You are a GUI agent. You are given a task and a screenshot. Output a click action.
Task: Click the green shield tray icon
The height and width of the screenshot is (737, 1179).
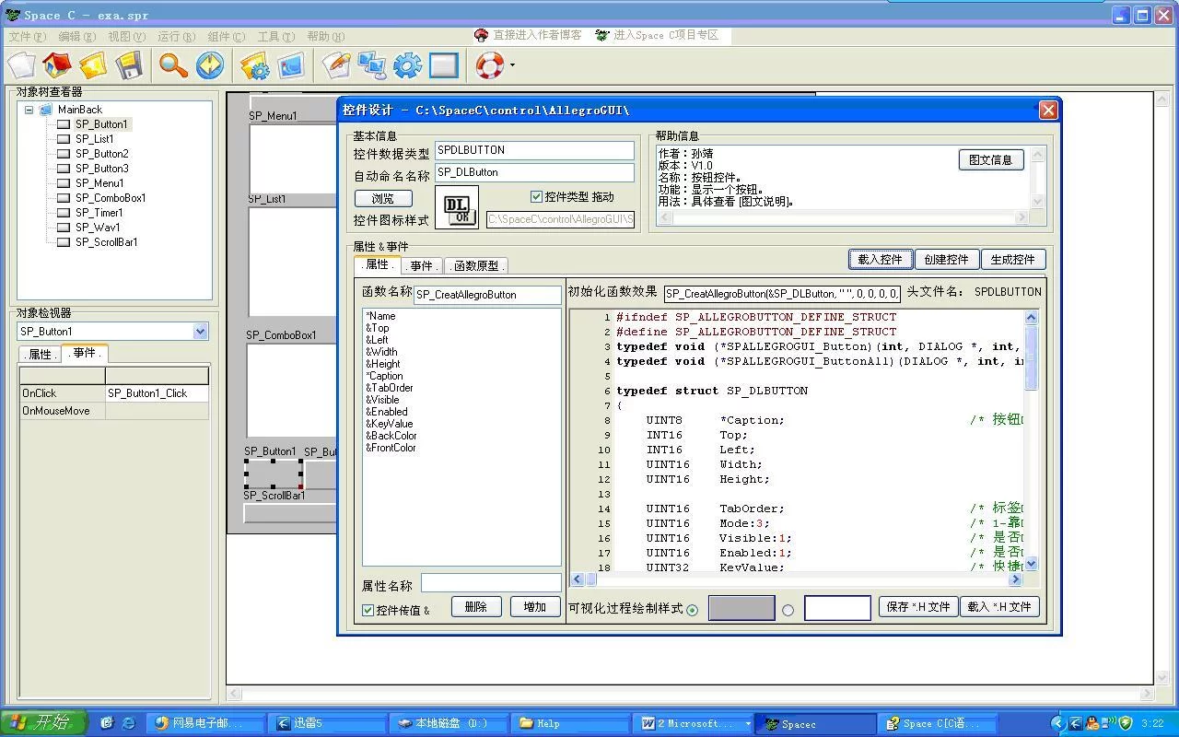point(1125,723)
